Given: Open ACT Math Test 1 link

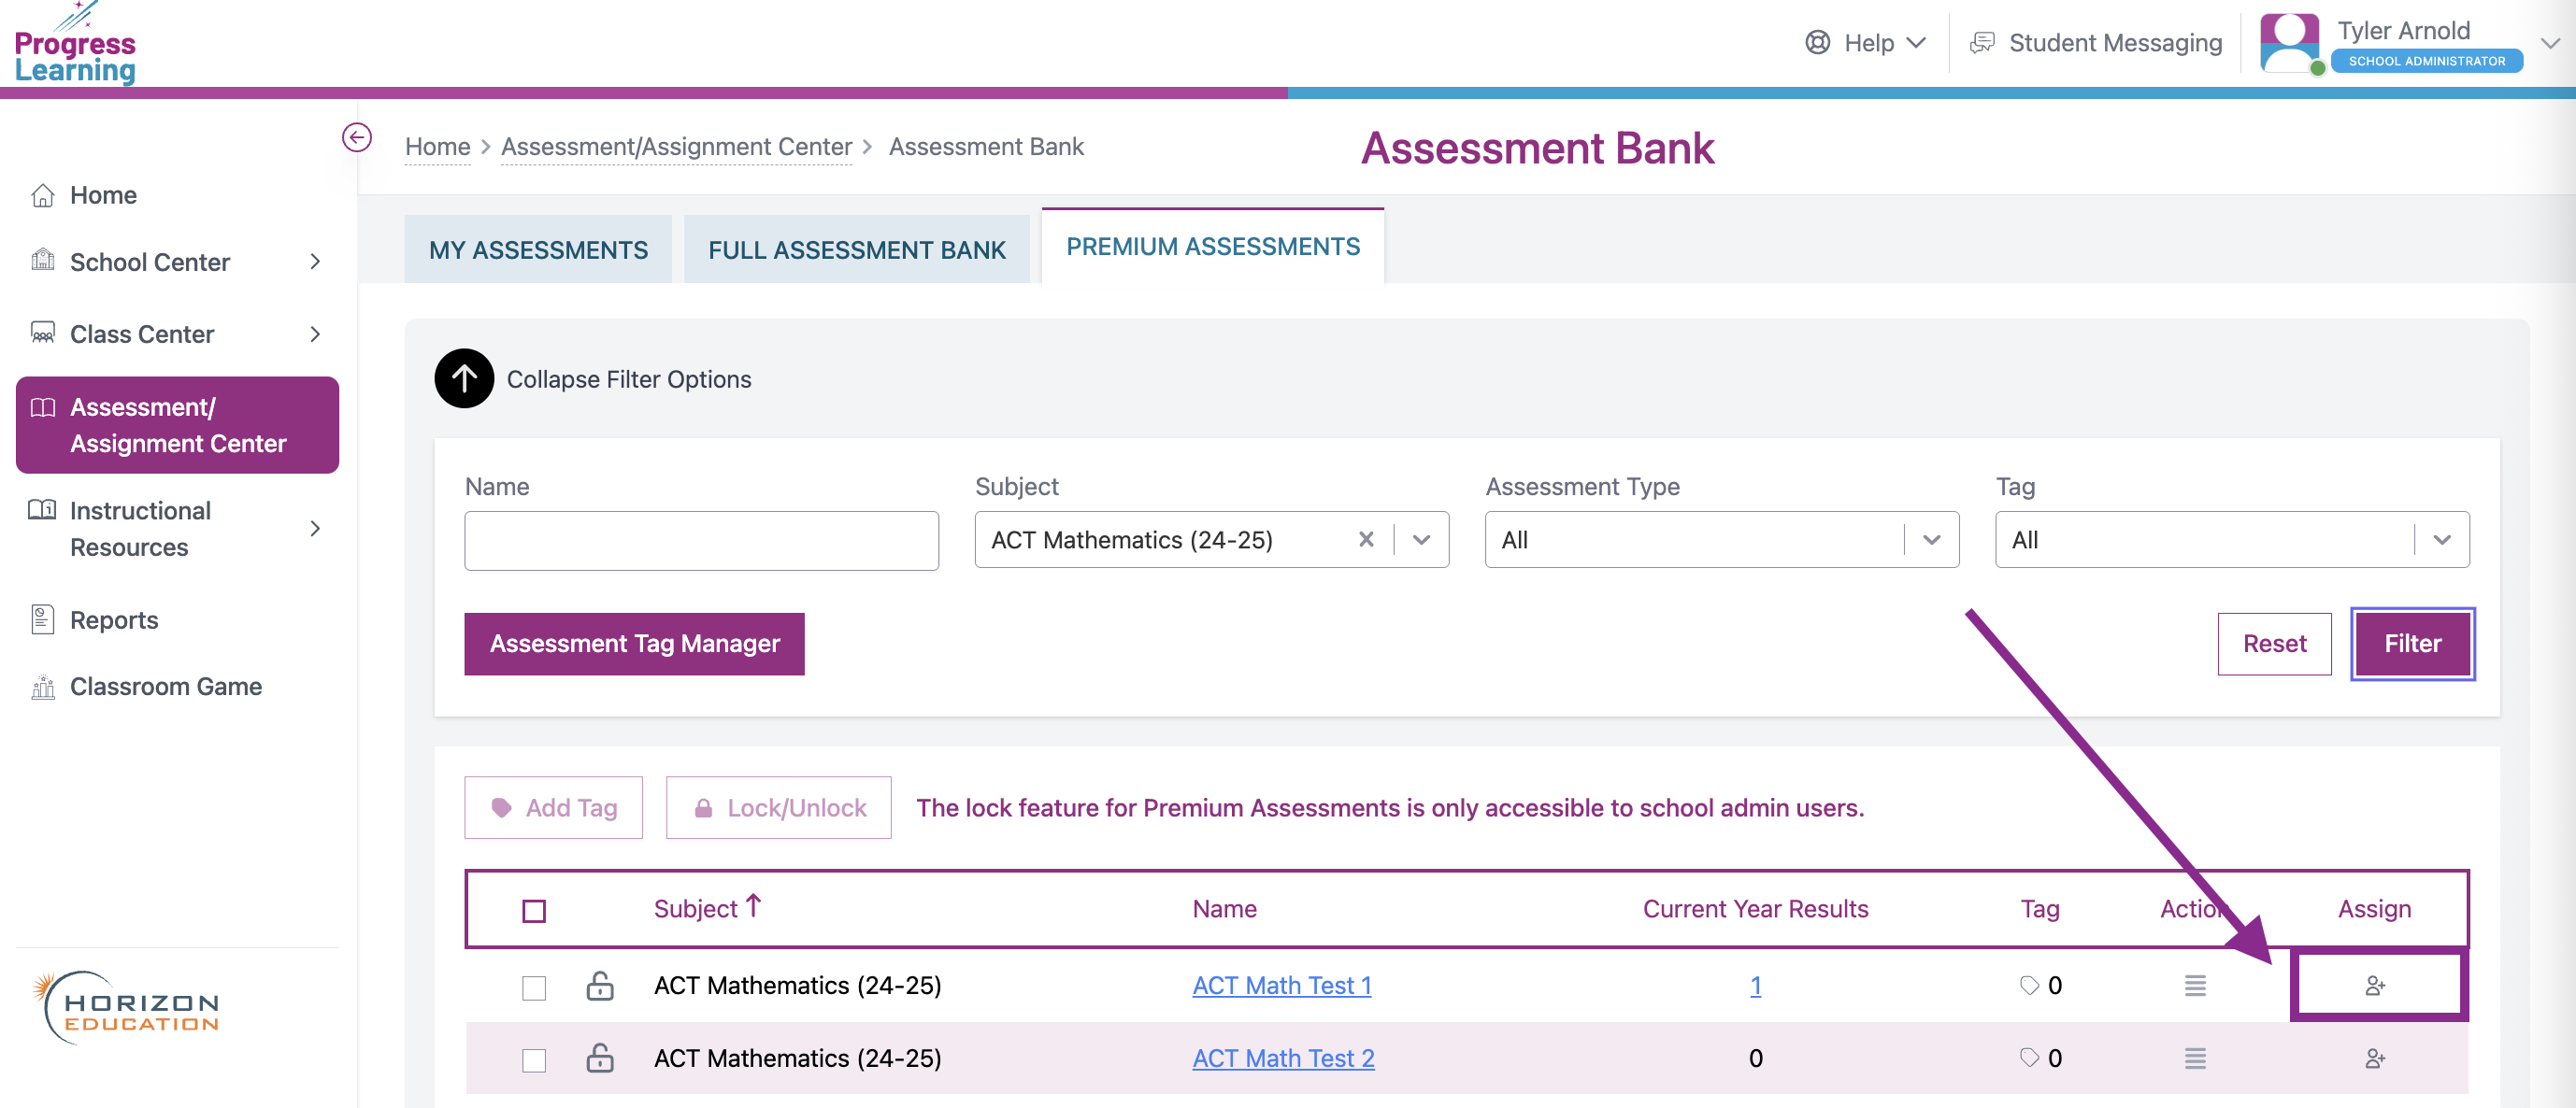Looking at the screenshot, I should click(x=1282, y=985).
